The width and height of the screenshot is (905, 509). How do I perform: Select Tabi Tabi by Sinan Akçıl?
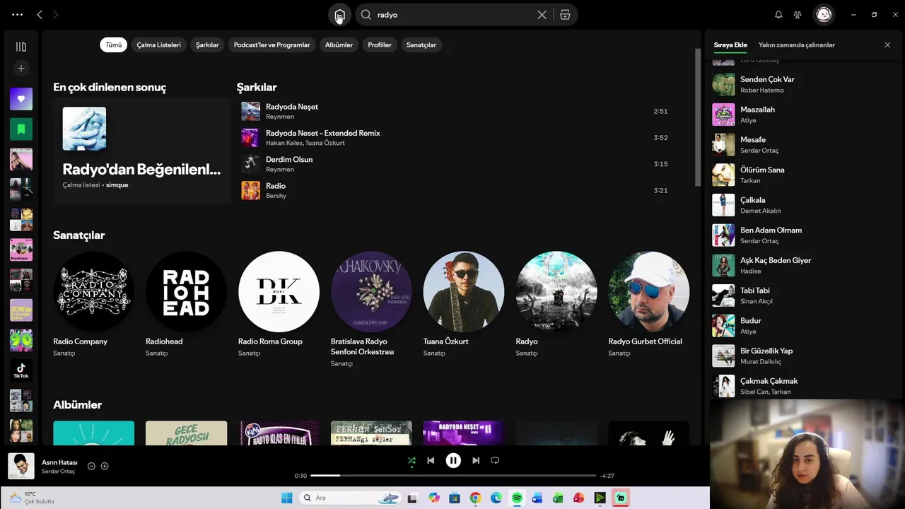coord(802,296)
